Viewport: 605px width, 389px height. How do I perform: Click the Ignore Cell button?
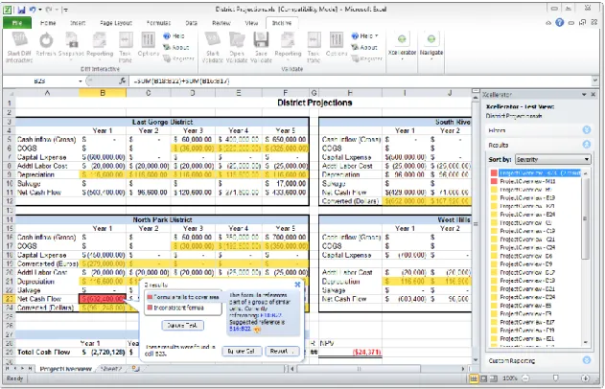[242, 351]
